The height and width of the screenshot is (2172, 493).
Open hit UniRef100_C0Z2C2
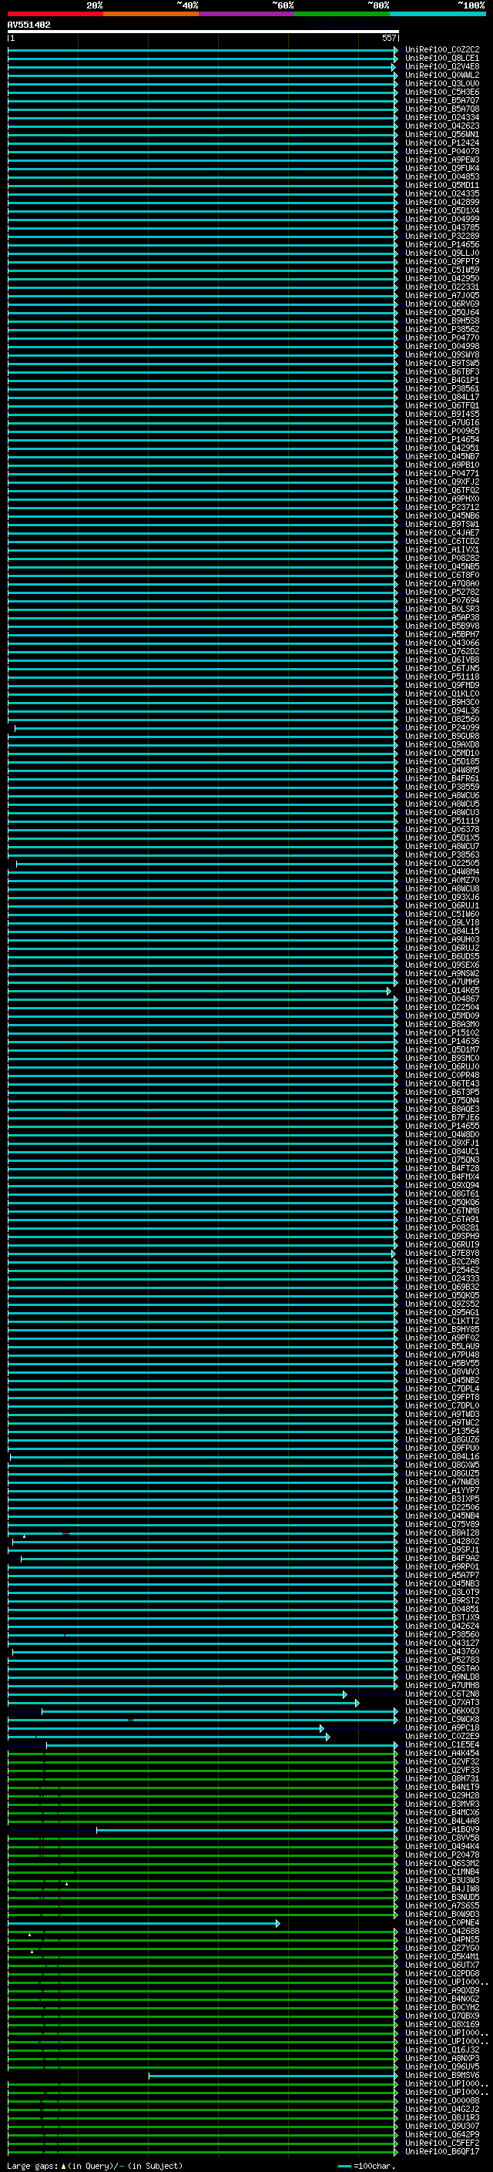441,50
